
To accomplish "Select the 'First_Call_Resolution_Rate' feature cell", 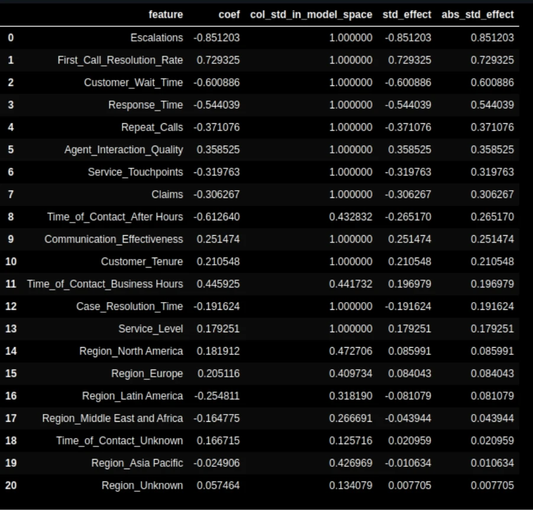I will pos(120,60).
